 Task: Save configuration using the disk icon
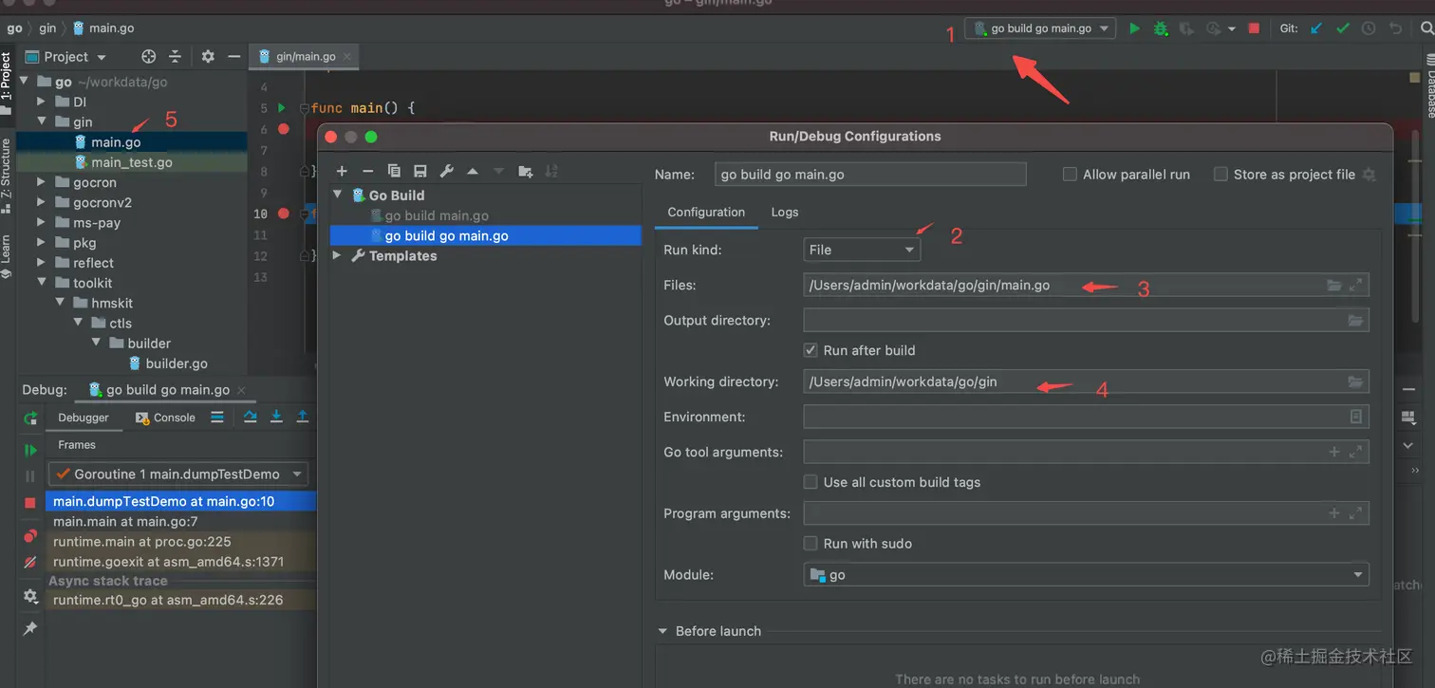(x=419, y=171)
